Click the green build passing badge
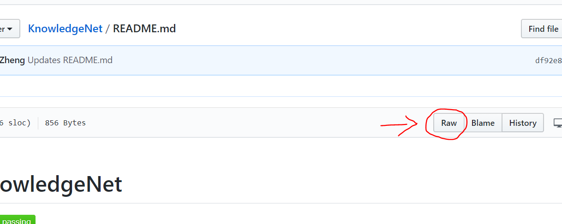Screen dimensions: 562x224 point(18,220)
